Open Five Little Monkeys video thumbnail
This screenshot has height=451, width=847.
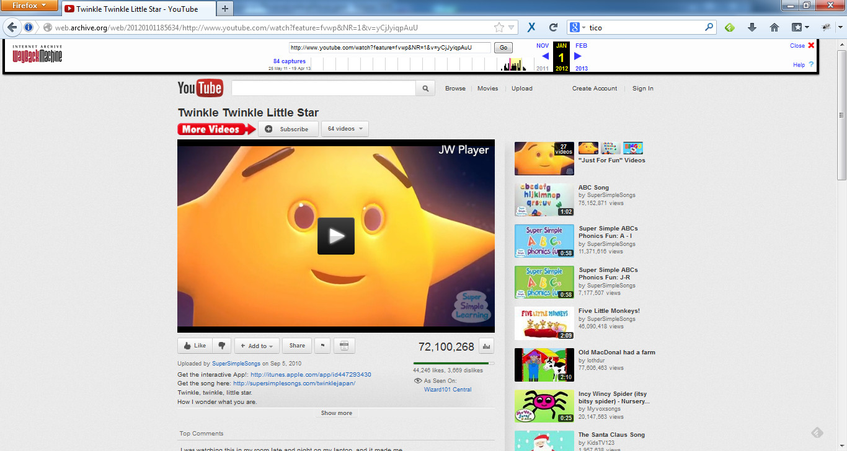[544, 323]
